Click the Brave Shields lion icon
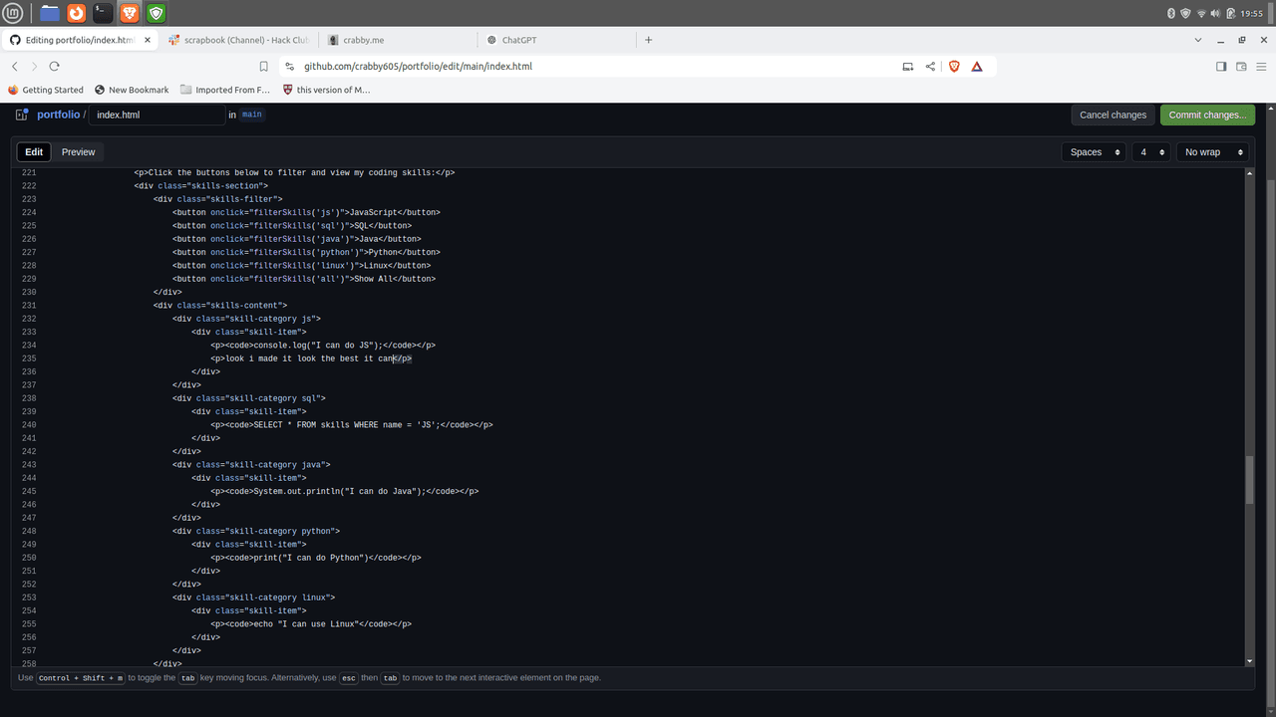The height and width of the screenshot is (717, 1276). click(954, 67)
